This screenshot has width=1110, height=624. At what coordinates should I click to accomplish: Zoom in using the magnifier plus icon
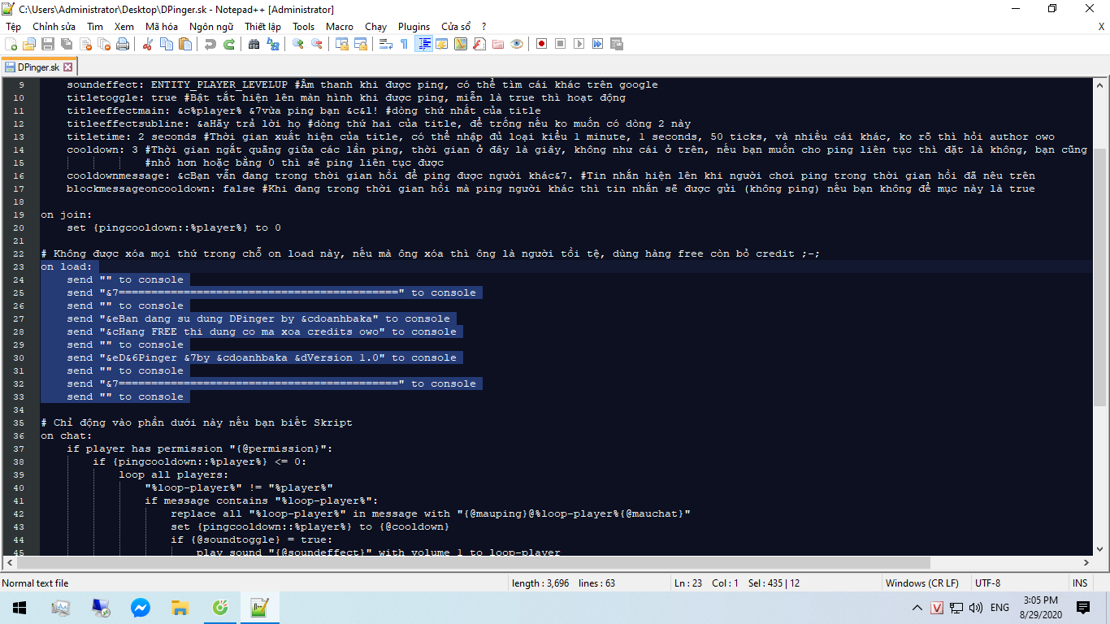[298, 44]
